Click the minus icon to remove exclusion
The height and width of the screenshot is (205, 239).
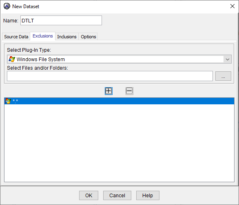[129, 91]
